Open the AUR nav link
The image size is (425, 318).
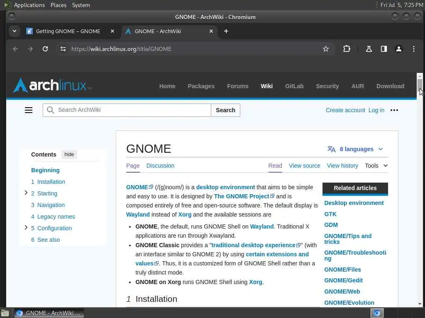[357, 86]
